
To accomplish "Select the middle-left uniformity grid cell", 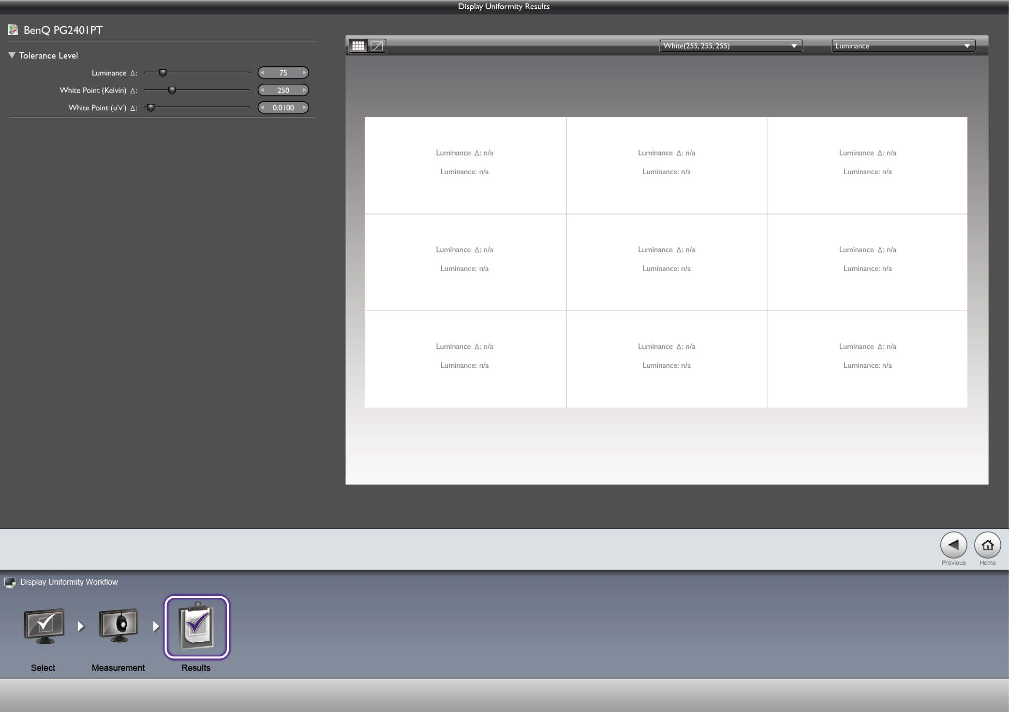I will (465, 262).
